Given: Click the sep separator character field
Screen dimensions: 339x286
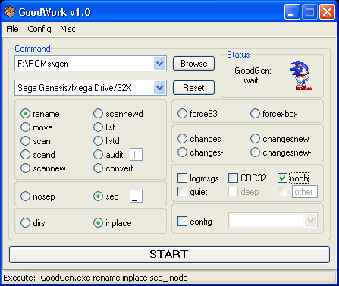Looking at the screenshot, I should [x=136, y=196].
